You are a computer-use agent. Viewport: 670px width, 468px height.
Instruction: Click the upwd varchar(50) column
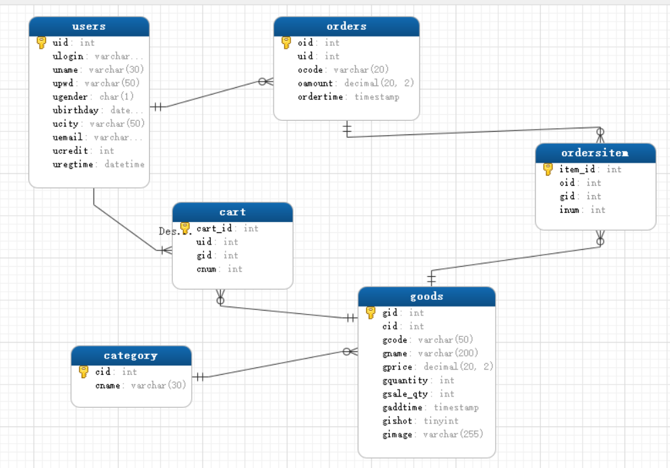(96, 83)
